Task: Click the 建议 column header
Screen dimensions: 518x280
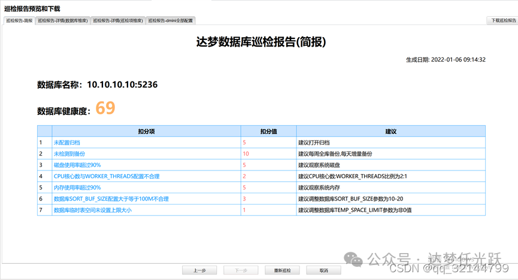Action: click(x=391, y=132)
